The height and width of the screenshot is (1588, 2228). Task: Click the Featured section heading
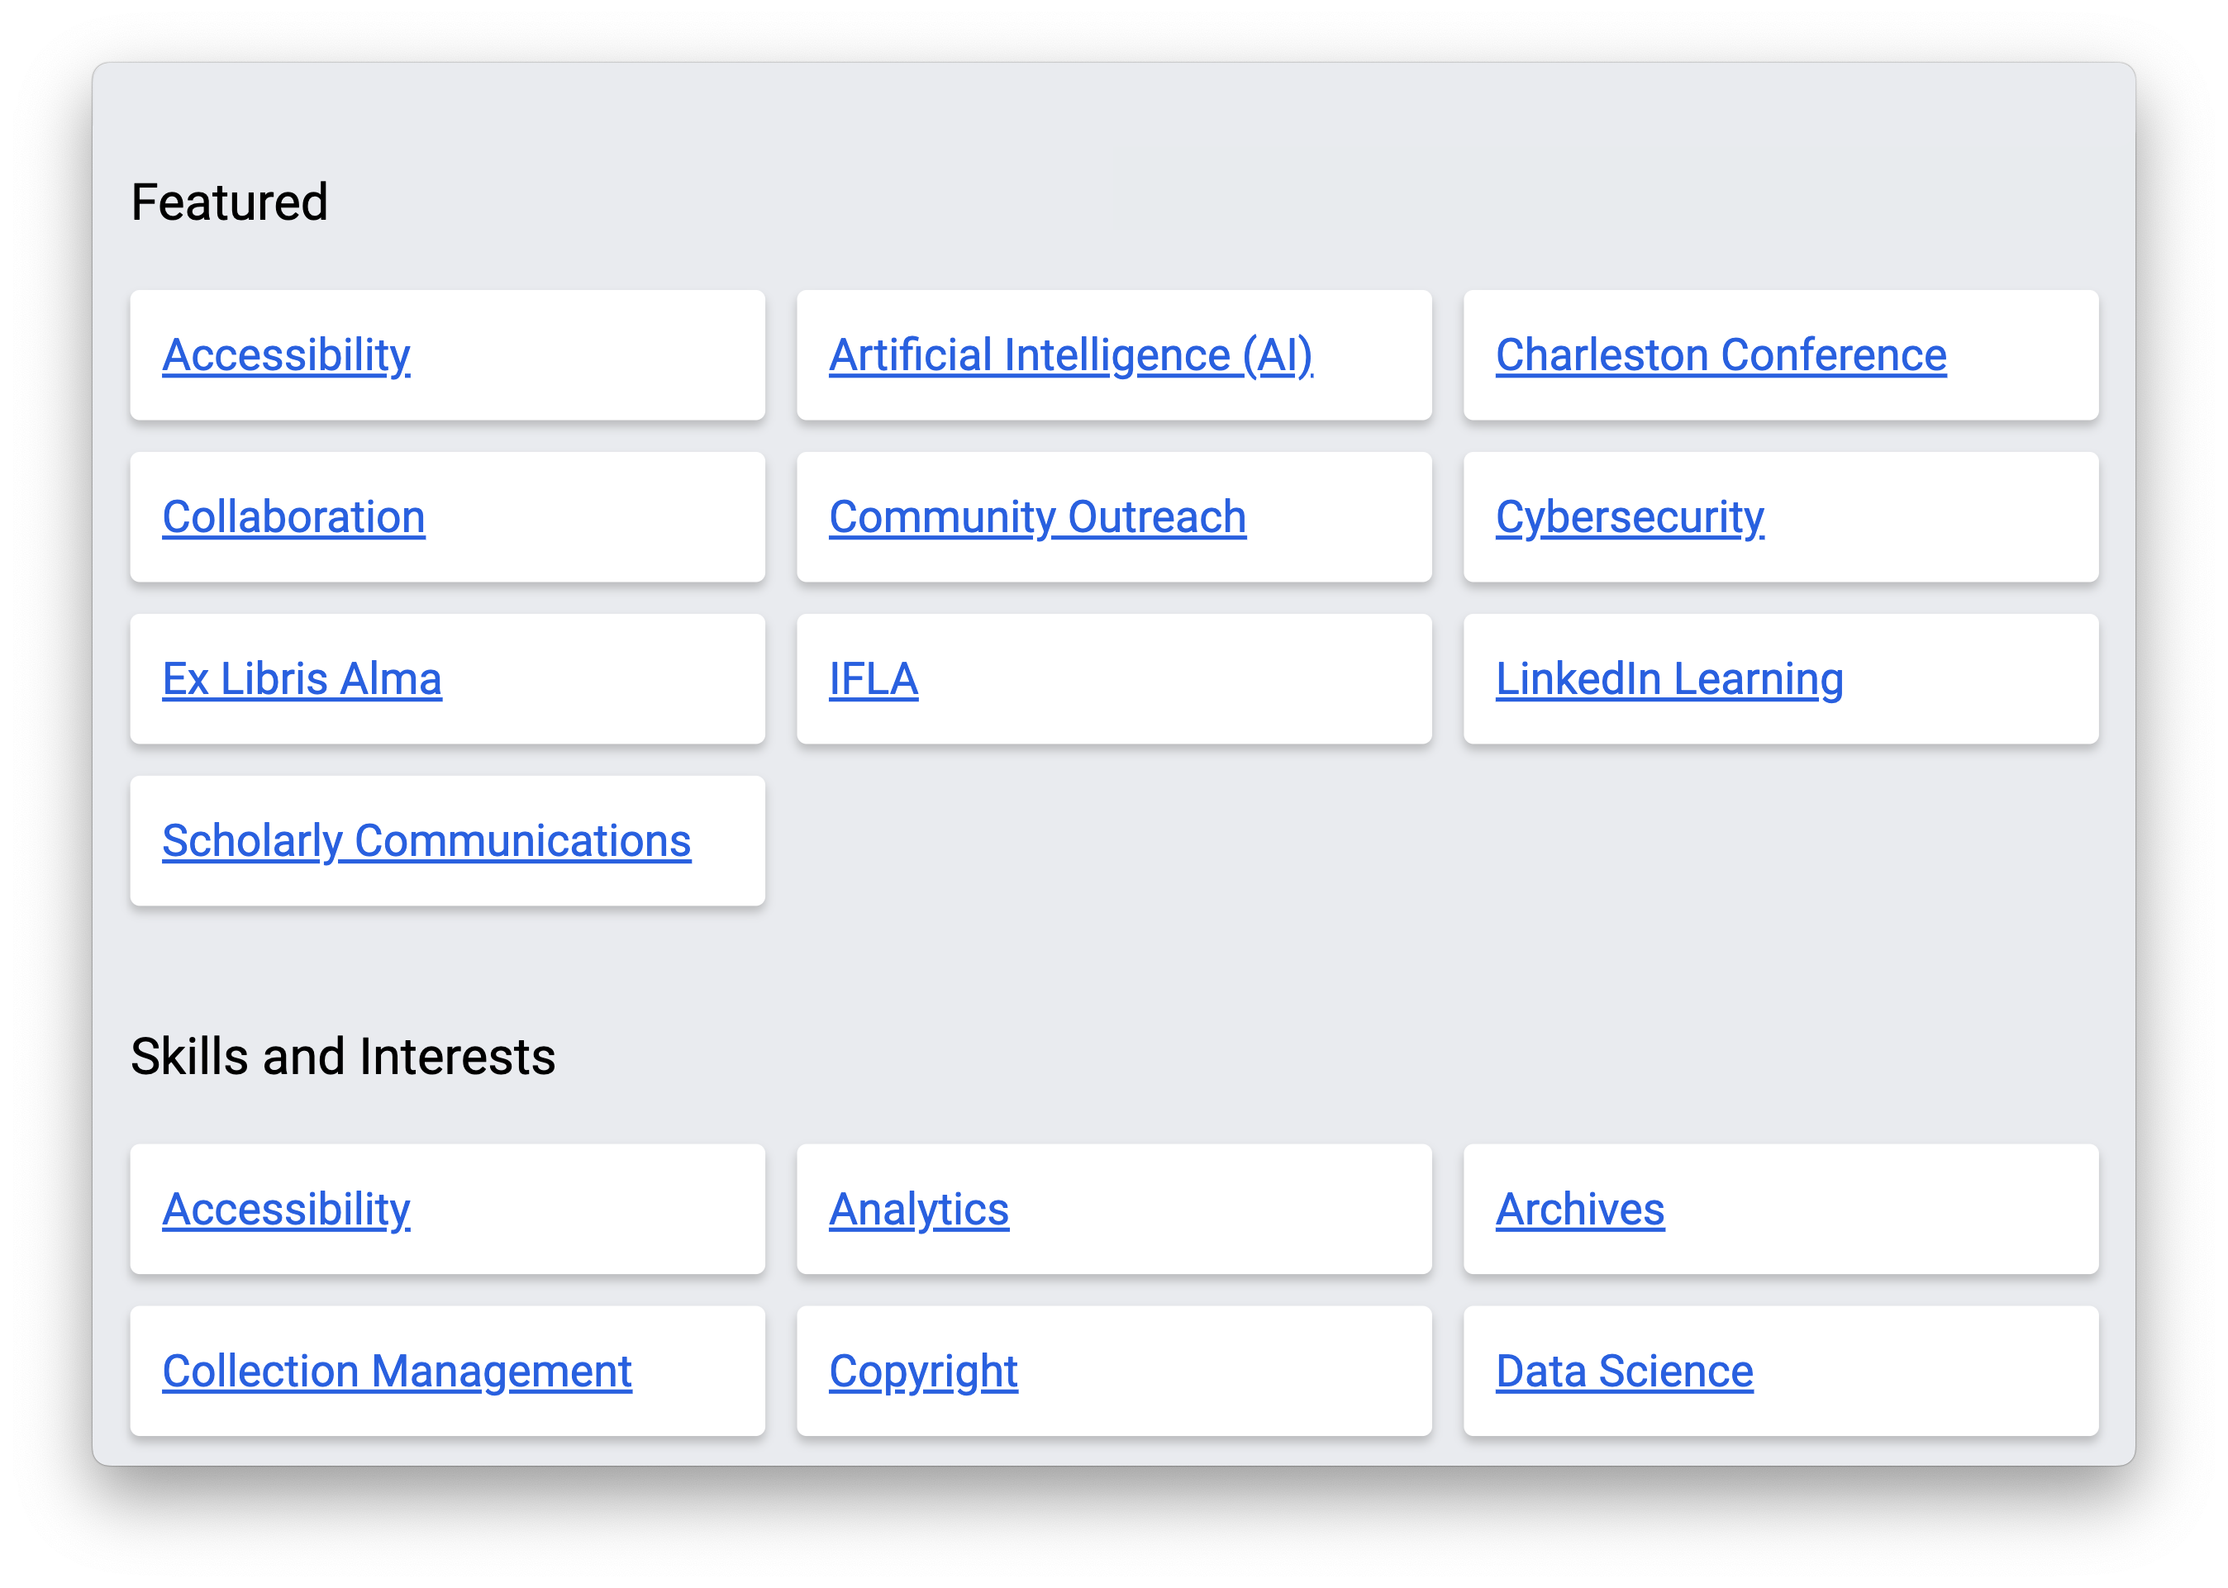(x=229, y=202)
